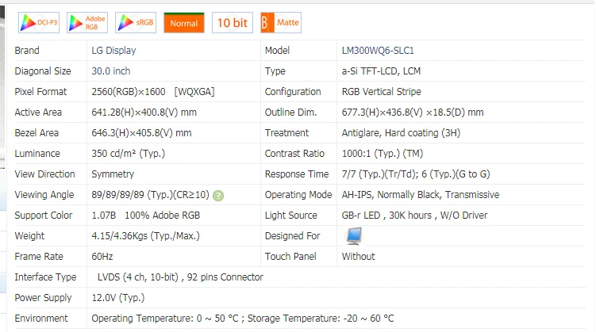Click the Treatment label

click(286, 133)
